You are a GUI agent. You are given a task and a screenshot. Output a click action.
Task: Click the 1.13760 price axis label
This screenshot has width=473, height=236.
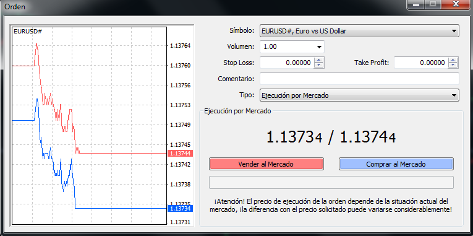coord(180,65)
